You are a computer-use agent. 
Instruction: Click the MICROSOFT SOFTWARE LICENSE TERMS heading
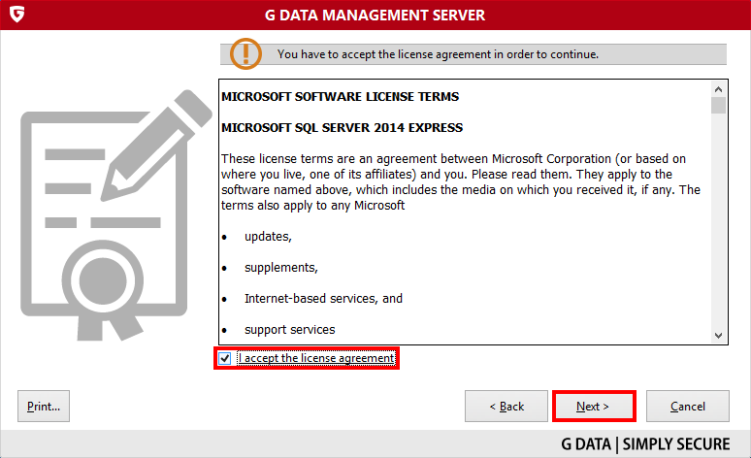pyautogui.click(x=340, y=97)
